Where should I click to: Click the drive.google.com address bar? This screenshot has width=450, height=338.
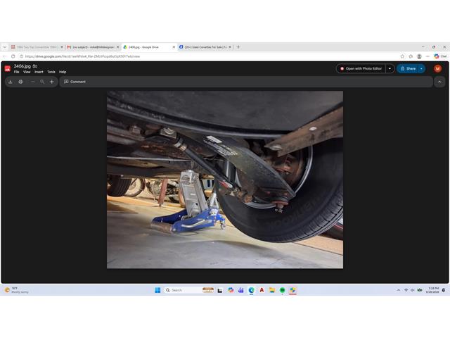[x=208, y=56]
